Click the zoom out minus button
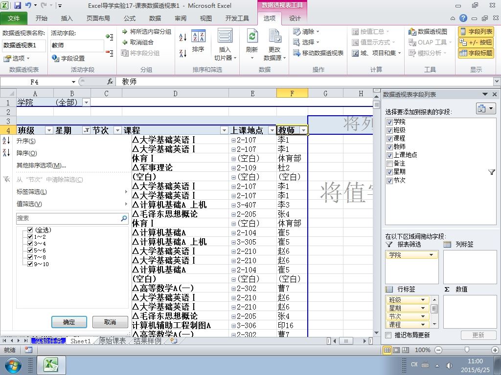Image resolution: width=501 pixels, height=375 pixels. coord(438,350)
